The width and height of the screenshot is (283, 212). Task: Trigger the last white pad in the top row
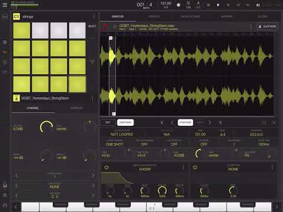(x=77, y=31)
